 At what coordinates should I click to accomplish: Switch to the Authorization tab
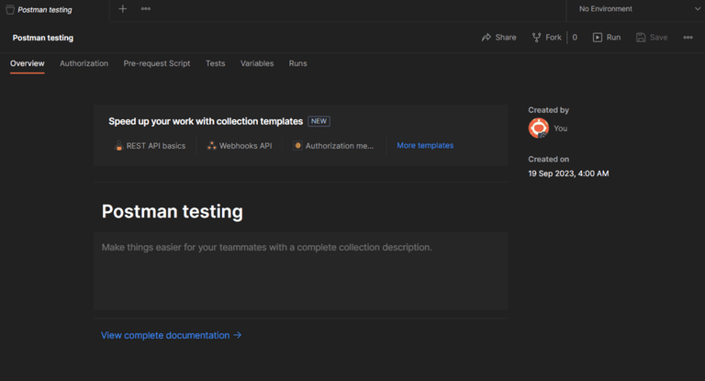point(84,64)
